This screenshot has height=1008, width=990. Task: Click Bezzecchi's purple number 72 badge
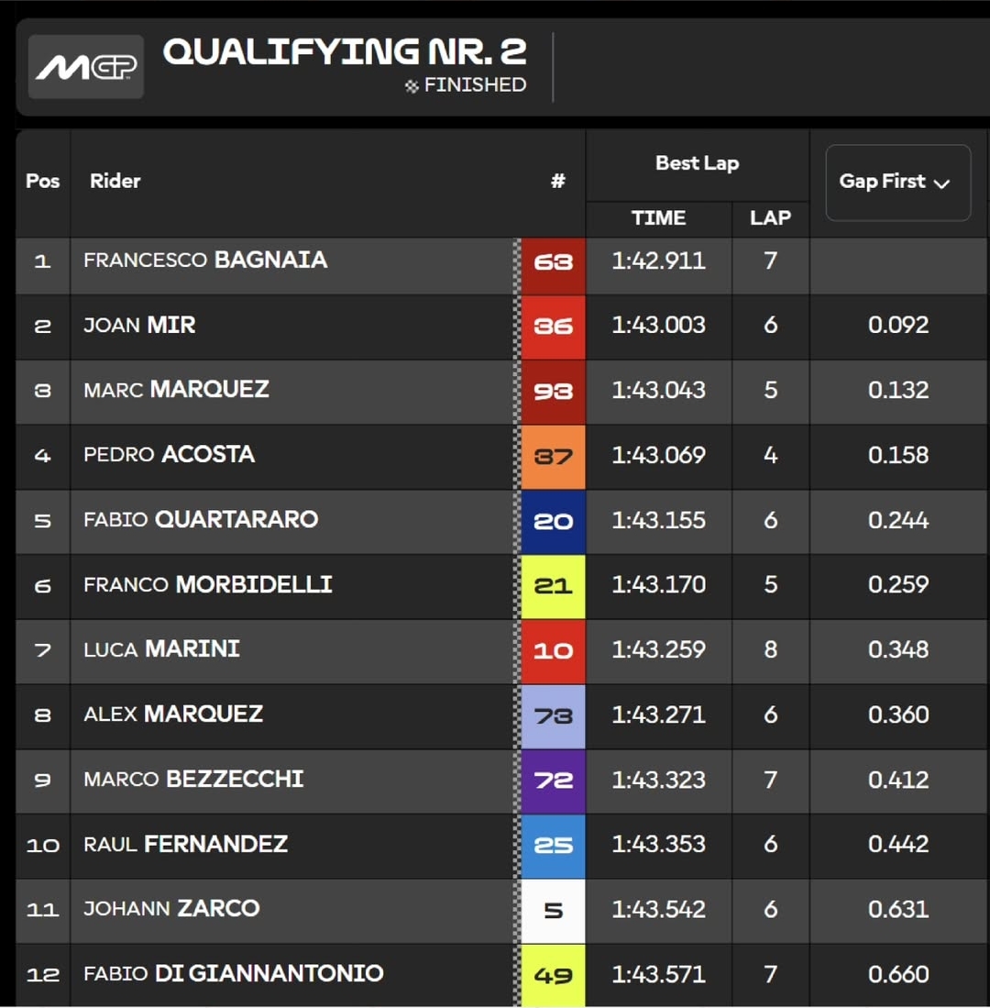pyautogui.click(x=553, y=781)
